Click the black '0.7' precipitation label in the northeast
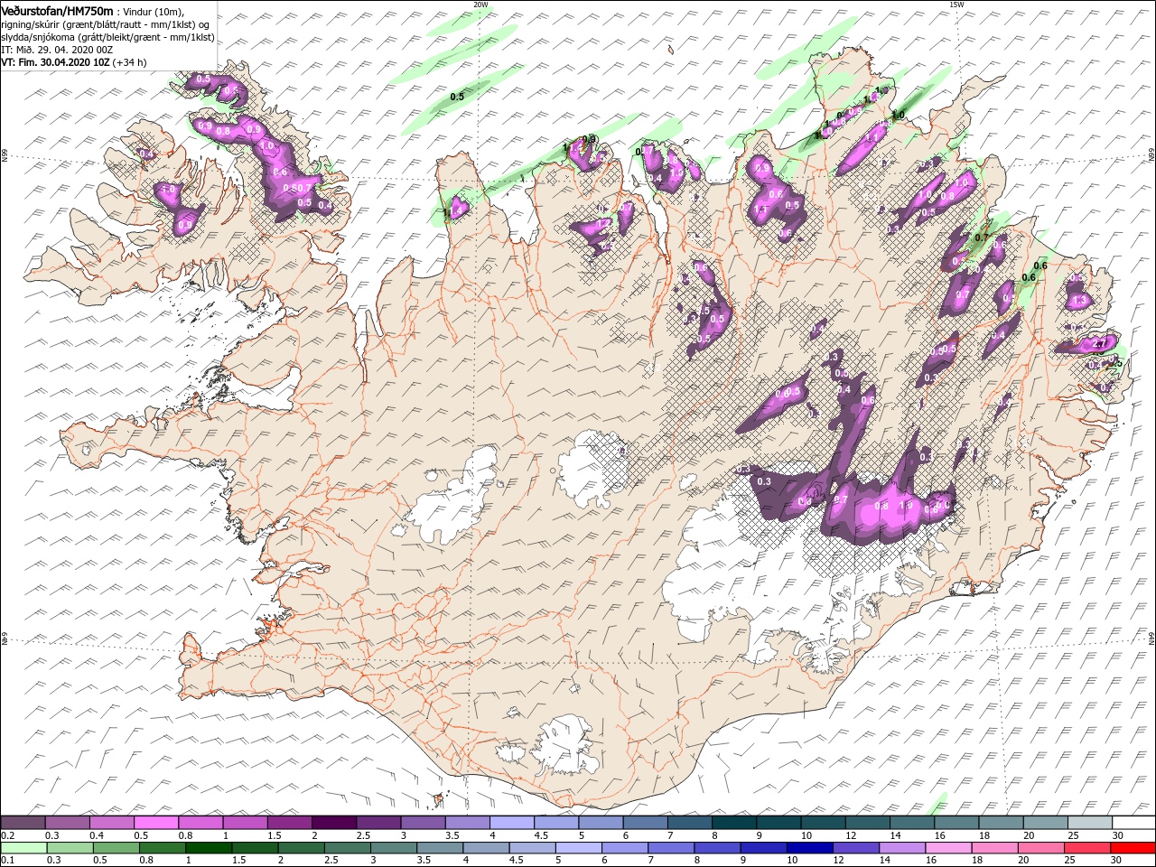The height and width of the screenshot is (867, 1156). [984, 237]
